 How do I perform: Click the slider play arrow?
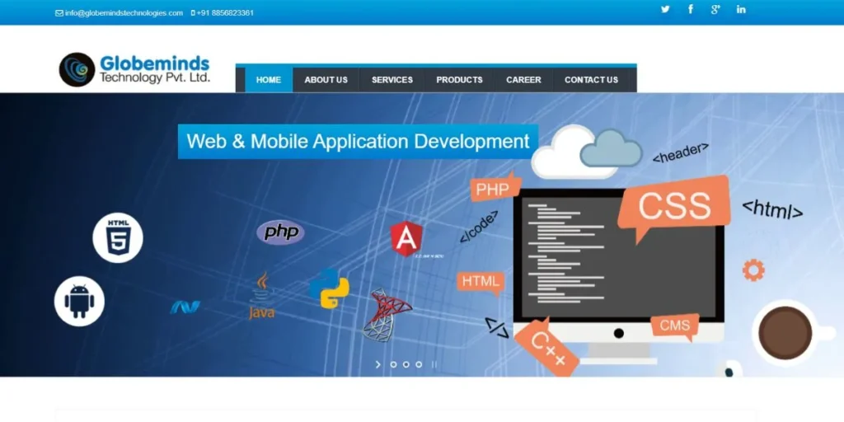point(377,364)
